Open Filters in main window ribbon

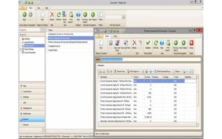pyautogui.click(x=101, y=17)
